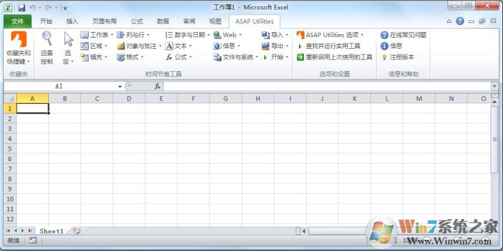
Task: Go to the first sheet with navigation arrow
Action: point(8,231)
